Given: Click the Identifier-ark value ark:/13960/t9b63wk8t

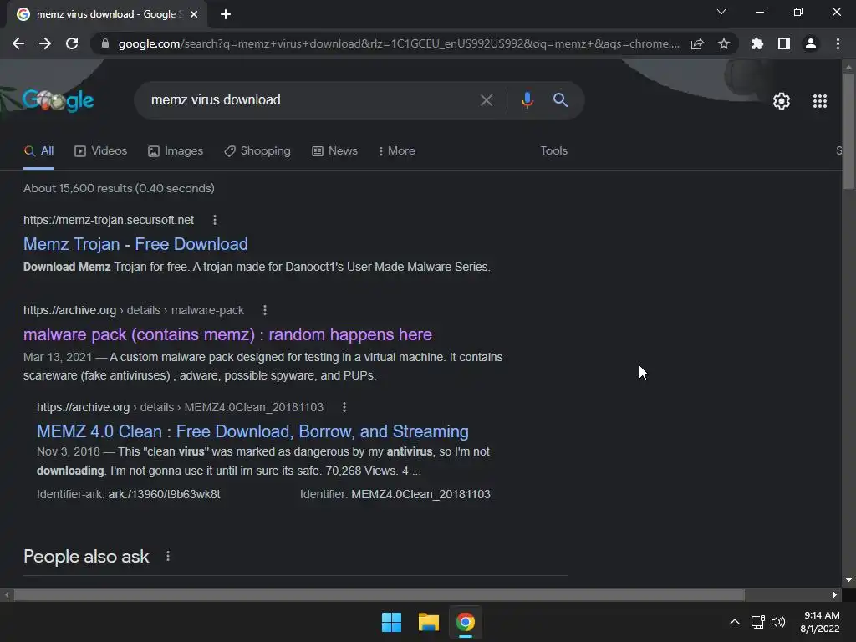Looking at the screenshot, I should pyautogui.click(x=165, y=494).
